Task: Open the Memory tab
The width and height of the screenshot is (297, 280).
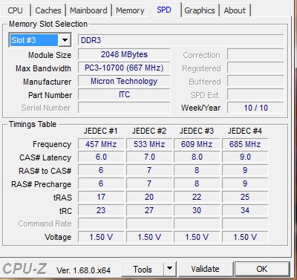Action: [x=130, y=10]
